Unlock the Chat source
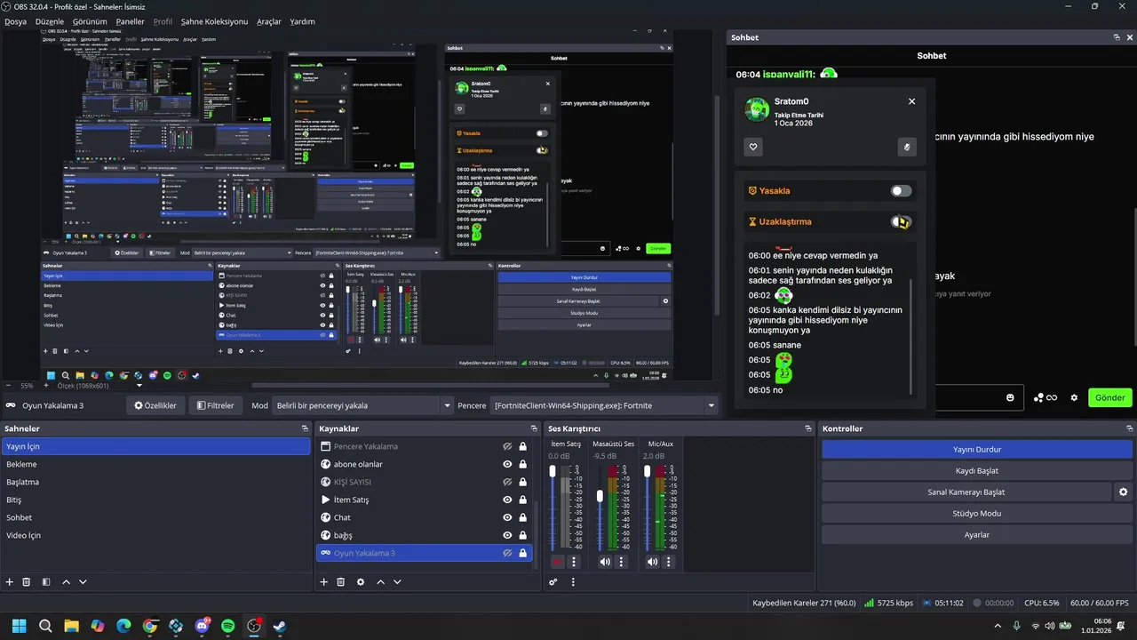1137x640 pixels. click(x=522, y=517)
